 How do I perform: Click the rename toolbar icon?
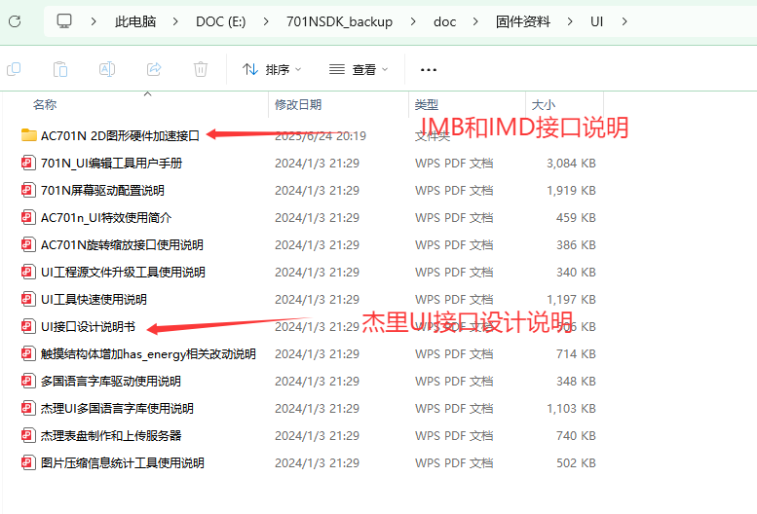107,69
